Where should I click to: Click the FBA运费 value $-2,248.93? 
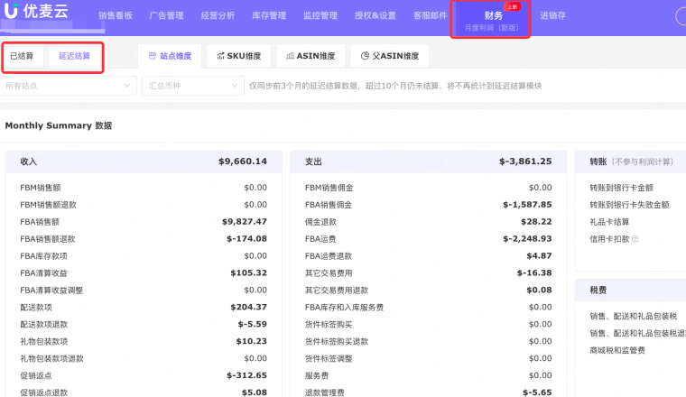[527, 239]
